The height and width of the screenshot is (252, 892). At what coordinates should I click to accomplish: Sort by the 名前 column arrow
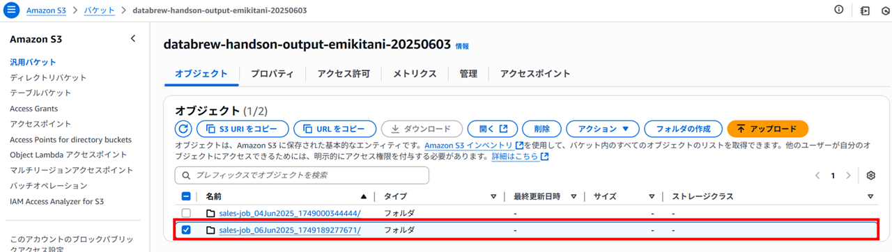point(363,197)
